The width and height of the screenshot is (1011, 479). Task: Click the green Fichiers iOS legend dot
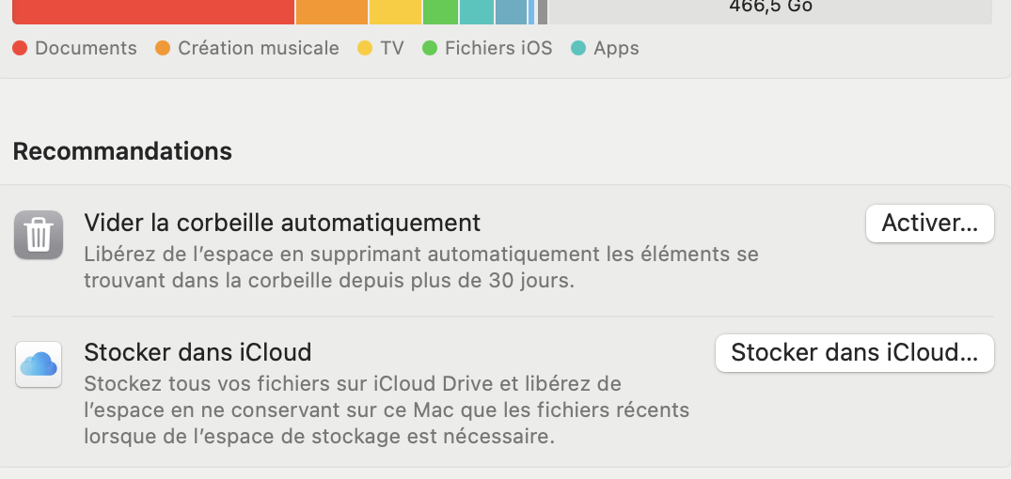[430, 49]
